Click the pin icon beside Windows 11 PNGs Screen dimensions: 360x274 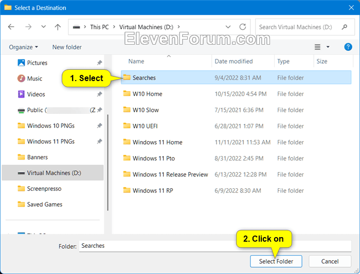[x=99, y=141]
